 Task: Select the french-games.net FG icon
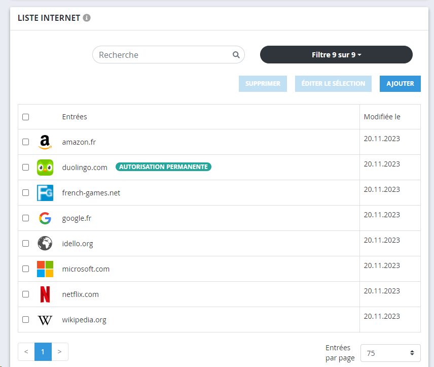click(x=45, y=192)
